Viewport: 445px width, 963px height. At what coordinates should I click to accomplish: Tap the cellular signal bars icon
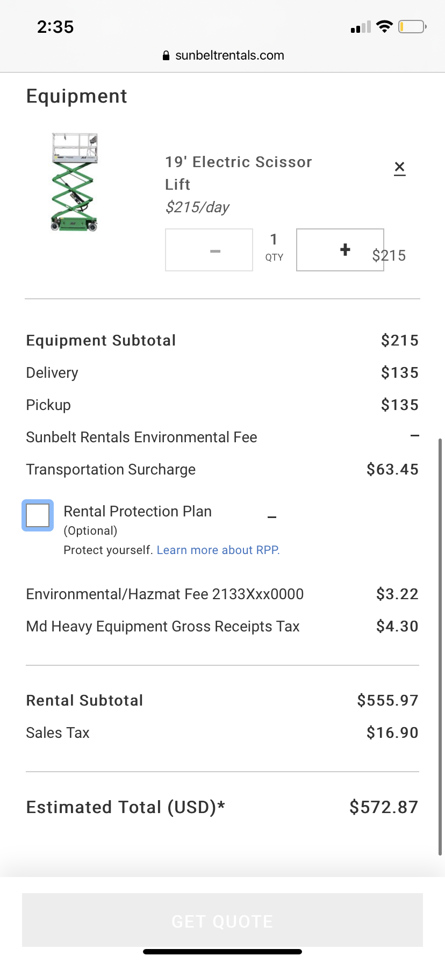click(361, 27)
